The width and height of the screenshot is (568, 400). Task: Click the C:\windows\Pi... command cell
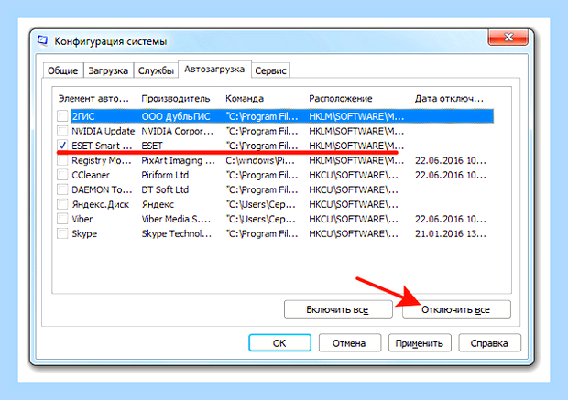coord(262,161)
